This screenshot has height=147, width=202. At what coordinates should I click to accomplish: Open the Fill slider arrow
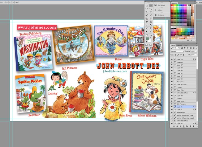(x=196, y=55)
